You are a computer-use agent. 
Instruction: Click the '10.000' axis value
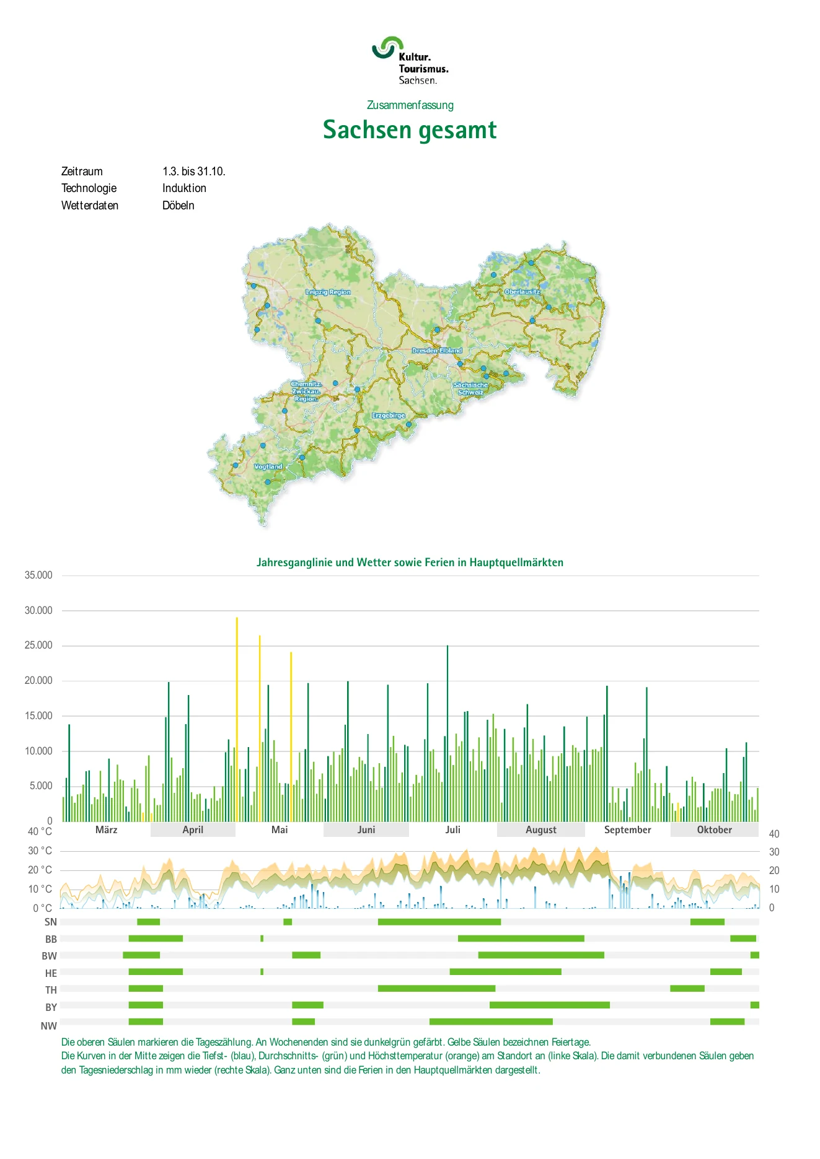coord(38,751)
